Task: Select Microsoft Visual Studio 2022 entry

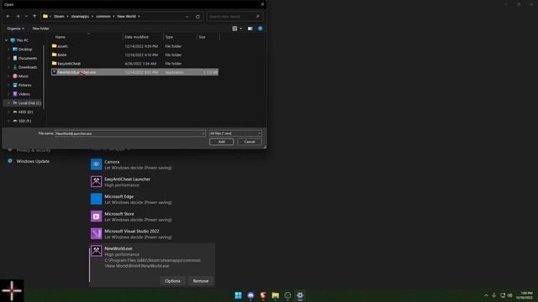Action: (x=152, y=234)
